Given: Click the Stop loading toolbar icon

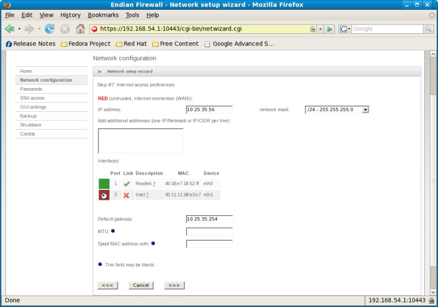Looking at the screenshot, I should (x=65, y=29).
